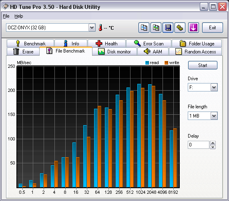Click the 8192 label on chart axis
The width and height of the screenshot is (229, 201).
(x=173, y=192)
